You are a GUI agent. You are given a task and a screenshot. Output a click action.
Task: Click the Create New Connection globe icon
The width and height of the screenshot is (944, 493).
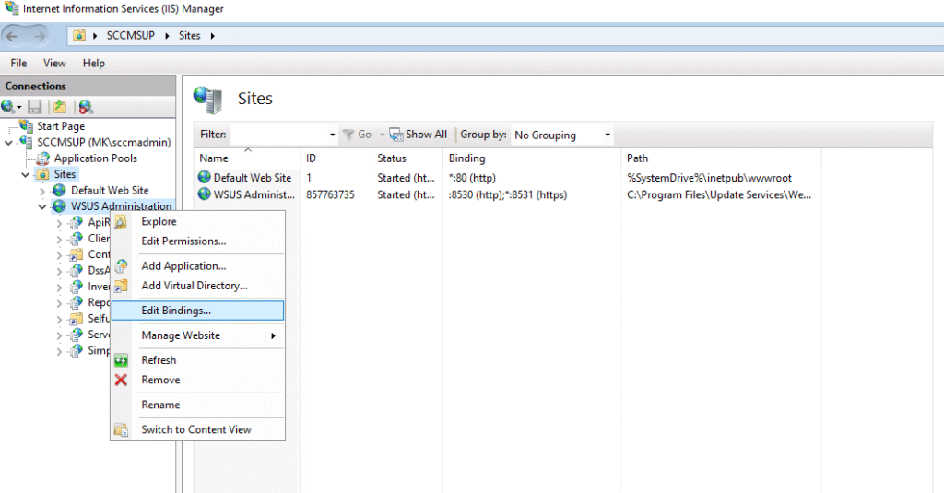pos(8,108)
